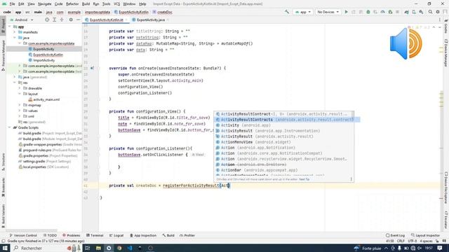
Task: Click the Search Everywhere magnifier icon
Action: [430, 12]
